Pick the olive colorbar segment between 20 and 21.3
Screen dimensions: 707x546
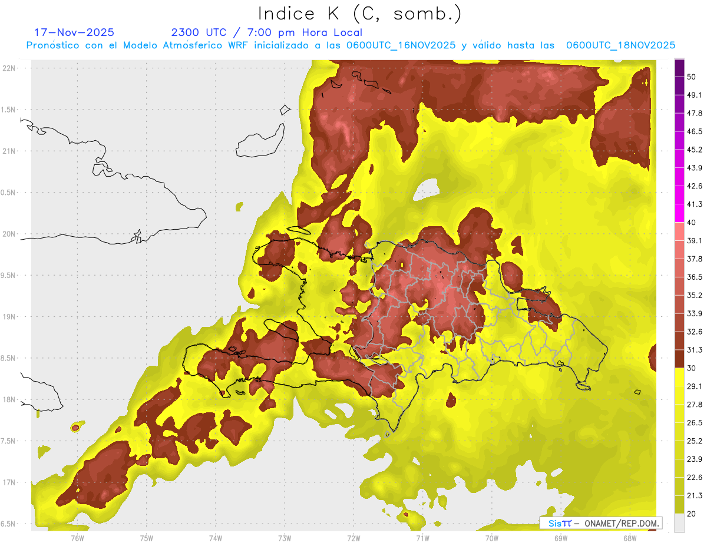679,504
